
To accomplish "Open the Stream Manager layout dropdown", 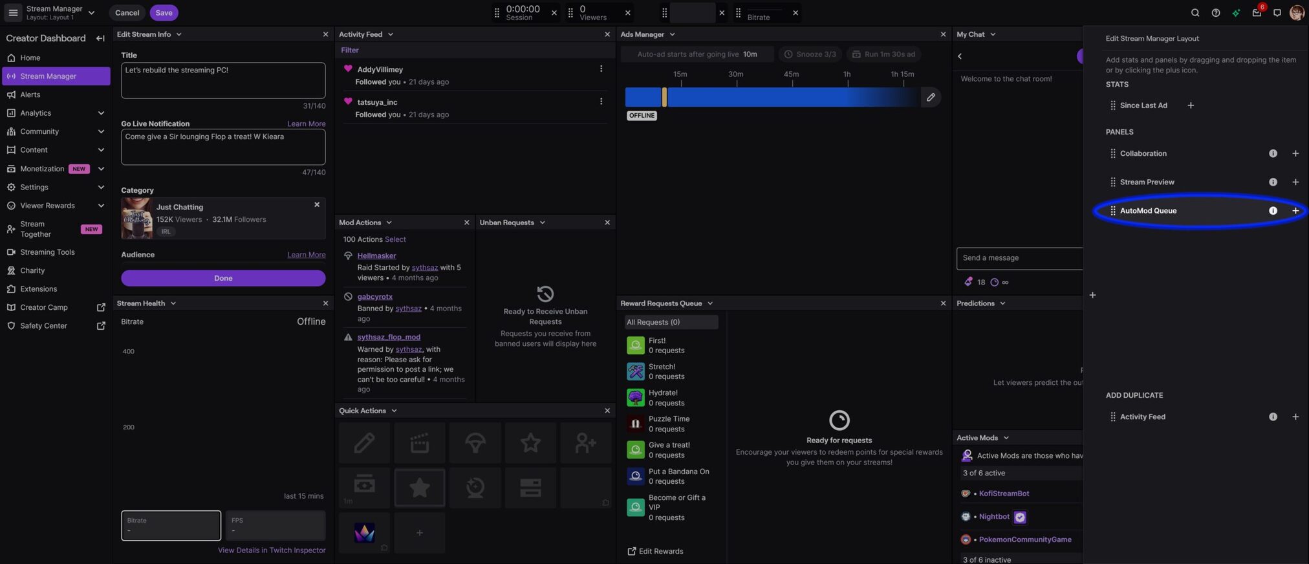I will (91, 13).
